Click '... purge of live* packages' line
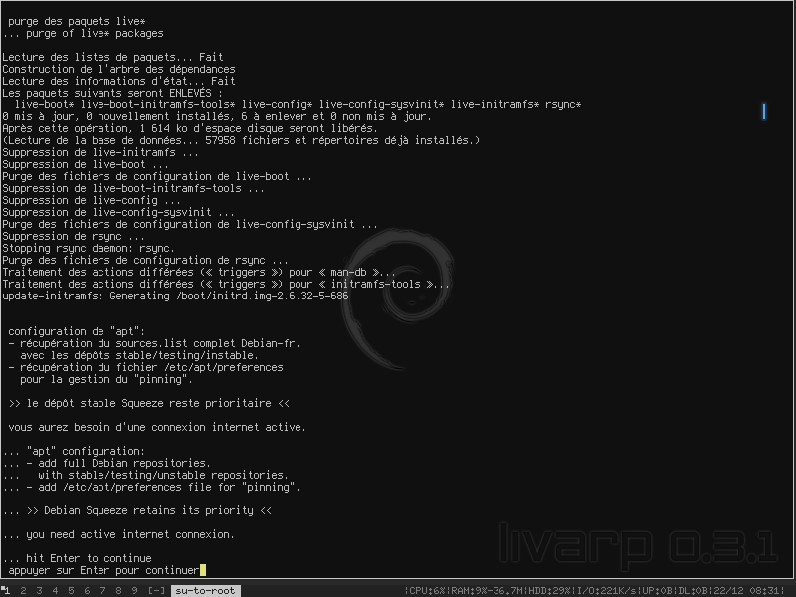The width and height of the screenshot is (796, 597). pyautogui.click(x=84, y=34)
